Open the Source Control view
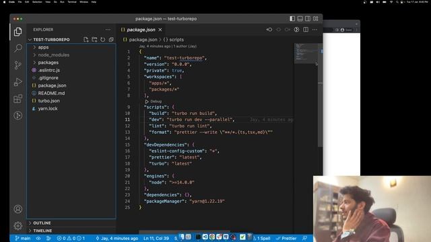This screenshot has height=242, width=431. click(x=18, y=65)
